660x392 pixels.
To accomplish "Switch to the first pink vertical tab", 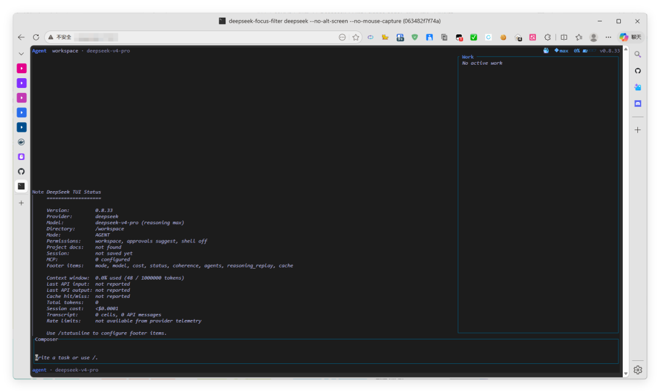I will point(21,68).
